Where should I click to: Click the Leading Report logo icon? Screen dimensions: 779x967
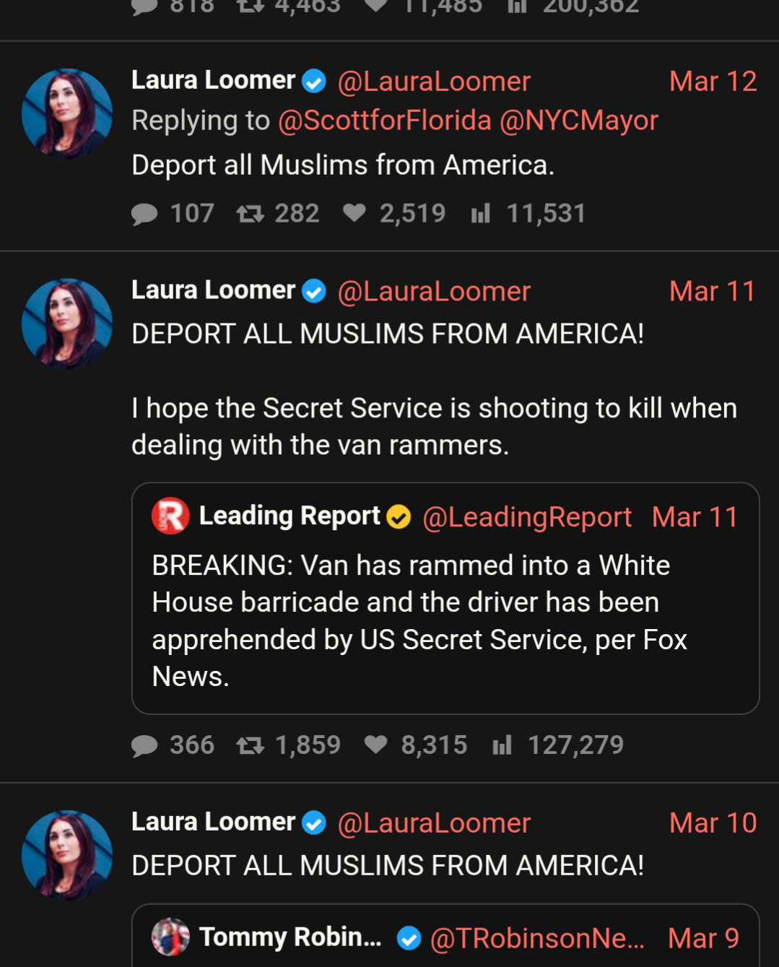coord(170,516)
